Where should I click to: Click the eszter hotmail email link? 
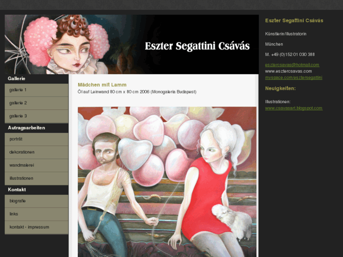[292, 65]
